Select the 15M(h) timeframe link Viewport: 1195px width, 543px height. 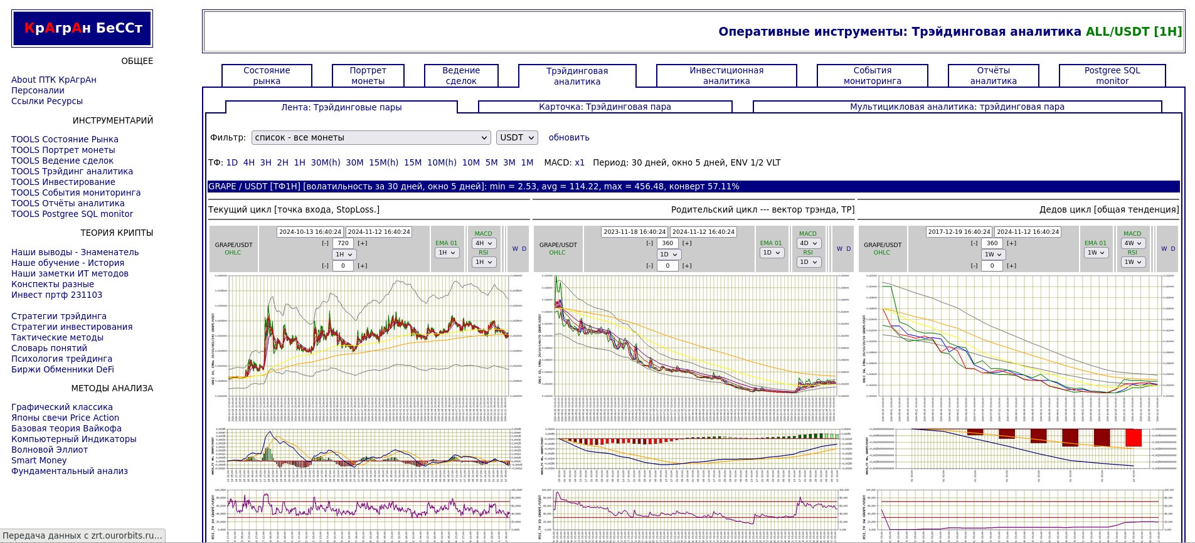[383, 162]
